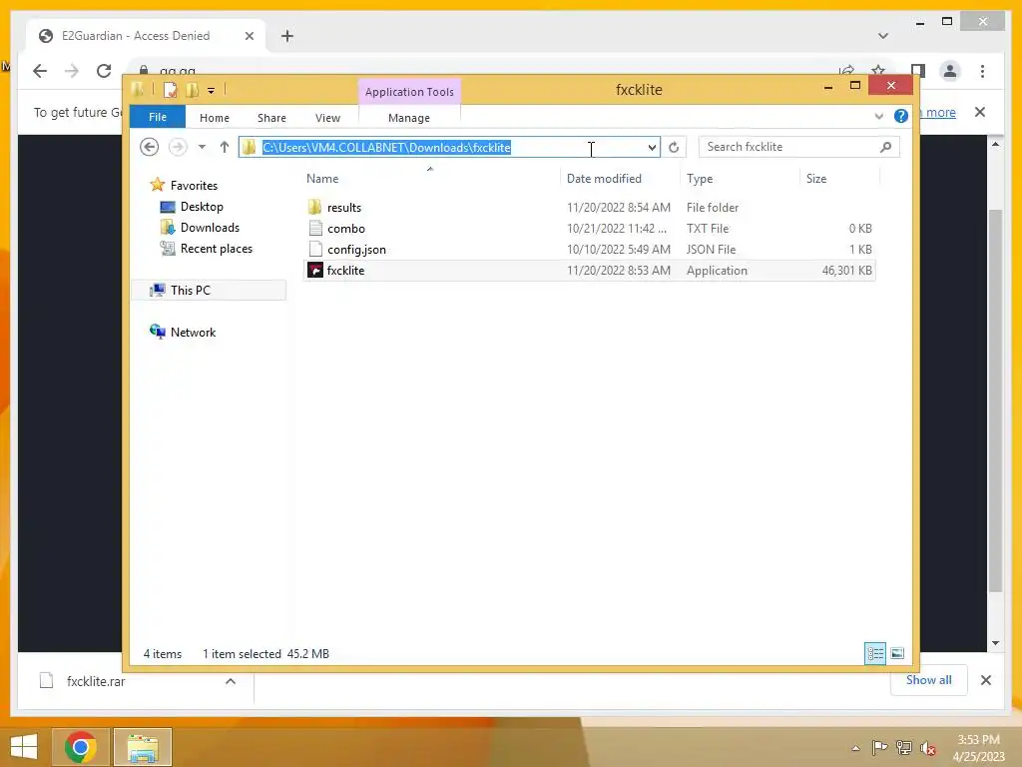1022x767 pixels.
Task: Click Properties icon in quick access toolbar
Action: 170,90
